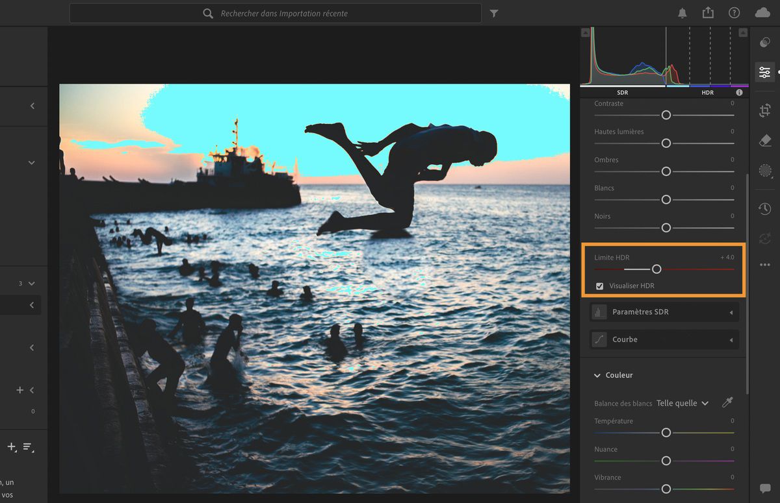Open the notifications bell
This screenshot has width=780, height=503.
click(x=682, y=13)
